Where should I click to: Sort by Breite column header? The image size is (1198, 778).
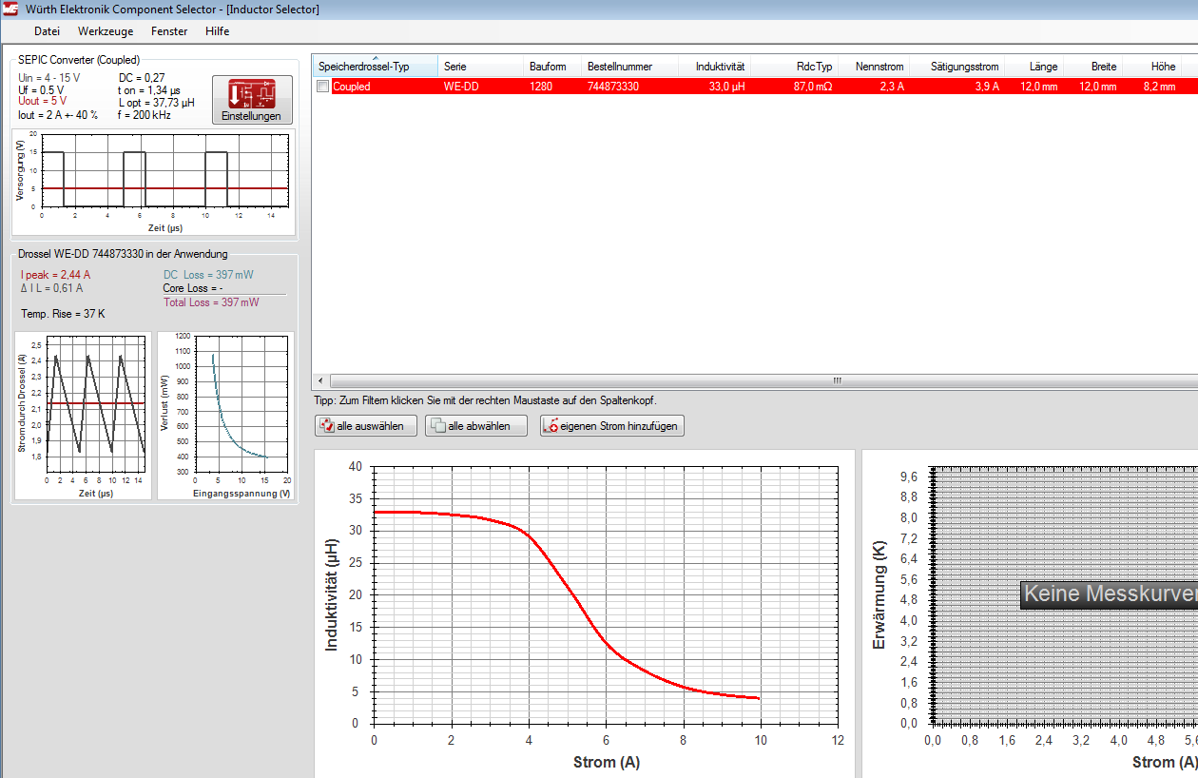[x=1093, y=67]
